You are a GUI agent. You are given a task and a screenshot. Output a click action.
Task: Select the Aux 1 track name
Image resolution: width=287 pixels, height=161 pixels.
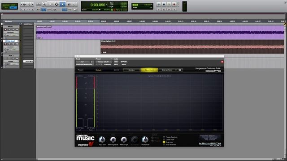coord(11,55)
